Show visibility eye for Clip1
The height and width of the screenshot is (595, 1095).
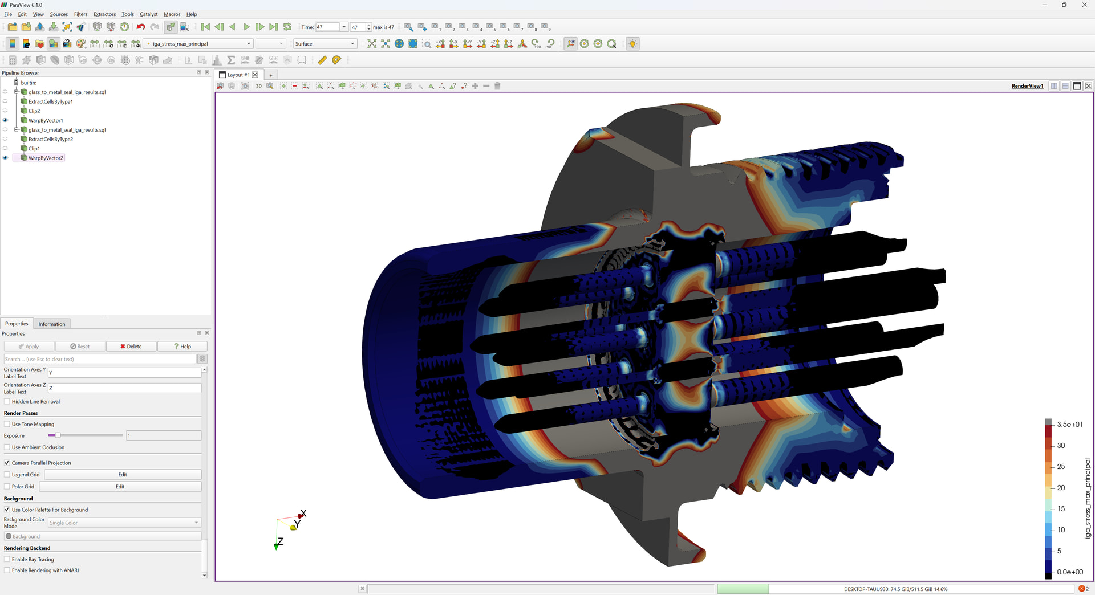click(6, 149)
